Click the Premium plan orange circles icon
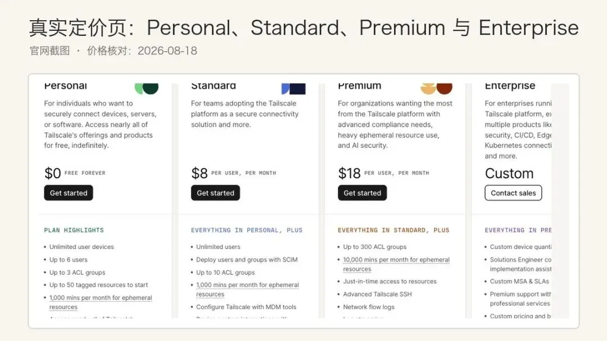 pyautogui.click(x=436, y=89)
